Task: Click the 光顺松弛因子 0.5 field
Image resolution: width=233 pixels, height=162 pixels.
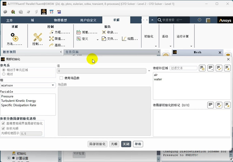Action: 31,133
